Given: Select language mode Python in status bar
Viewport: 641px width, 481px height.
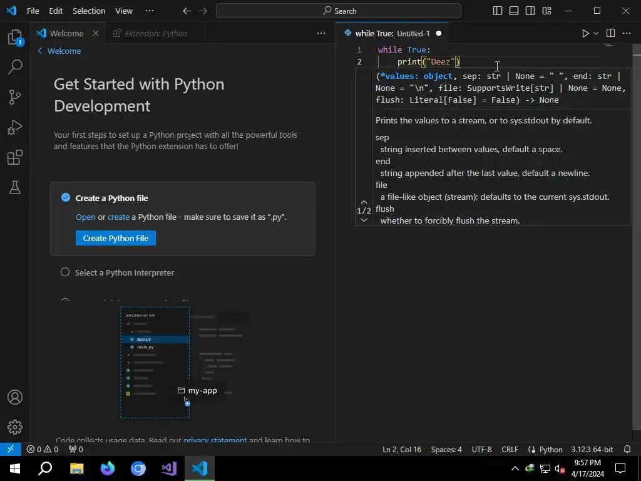Looking at the screenshot, I should 550,449.
